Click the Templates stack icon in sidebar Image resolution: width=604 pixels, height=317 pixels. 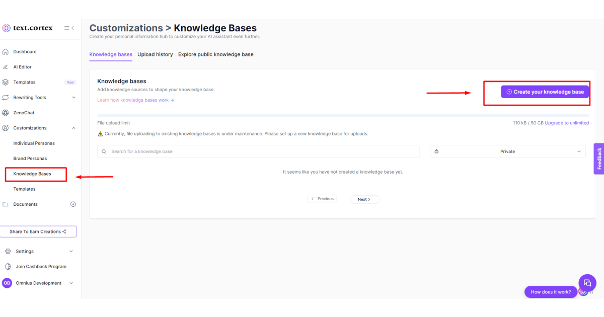6,82
